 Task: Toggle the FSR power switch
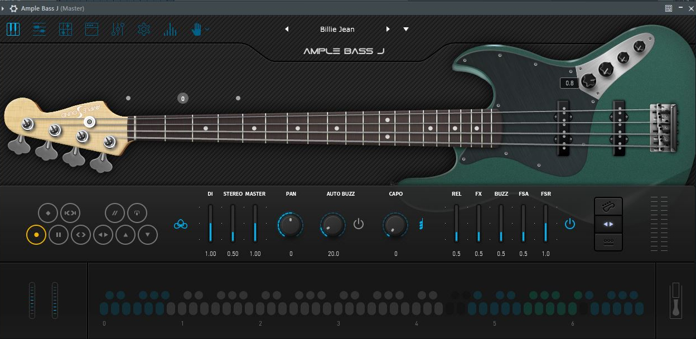(x=571, y=224)
